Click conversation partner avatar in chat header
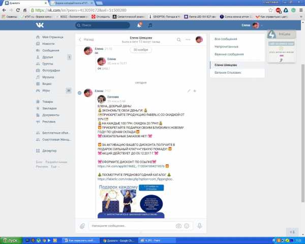Viewport: 305px width, 244px height. [199, 40]
